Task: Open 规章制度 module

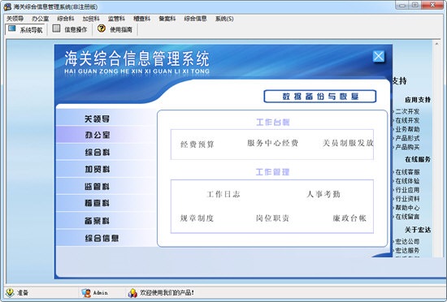Action: pyautogui.click(x=197, y=218)
